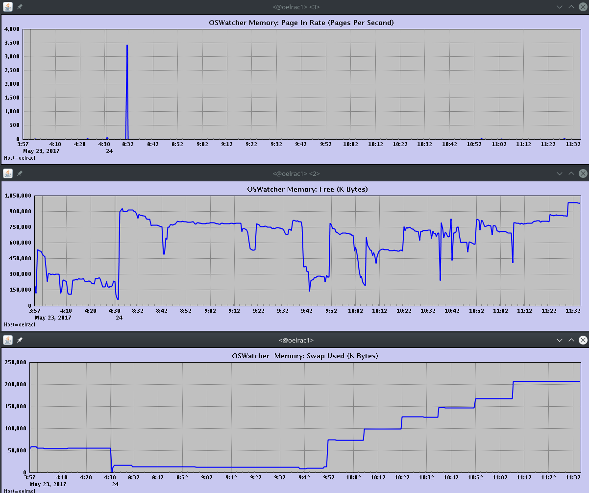Click the 11:32 x-axis label in Page In Rate chart

573,144
